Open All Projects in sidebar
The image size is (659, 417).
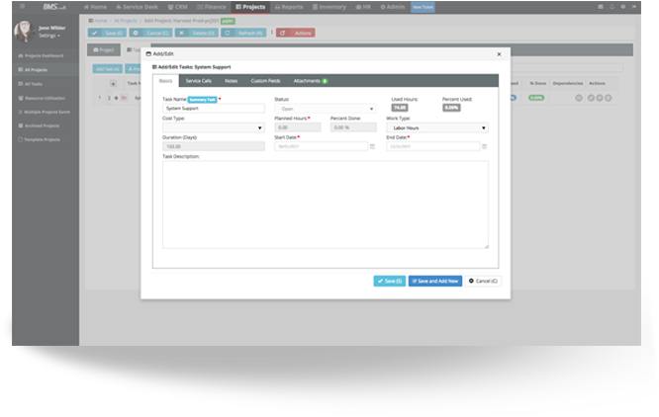[33, 69]
